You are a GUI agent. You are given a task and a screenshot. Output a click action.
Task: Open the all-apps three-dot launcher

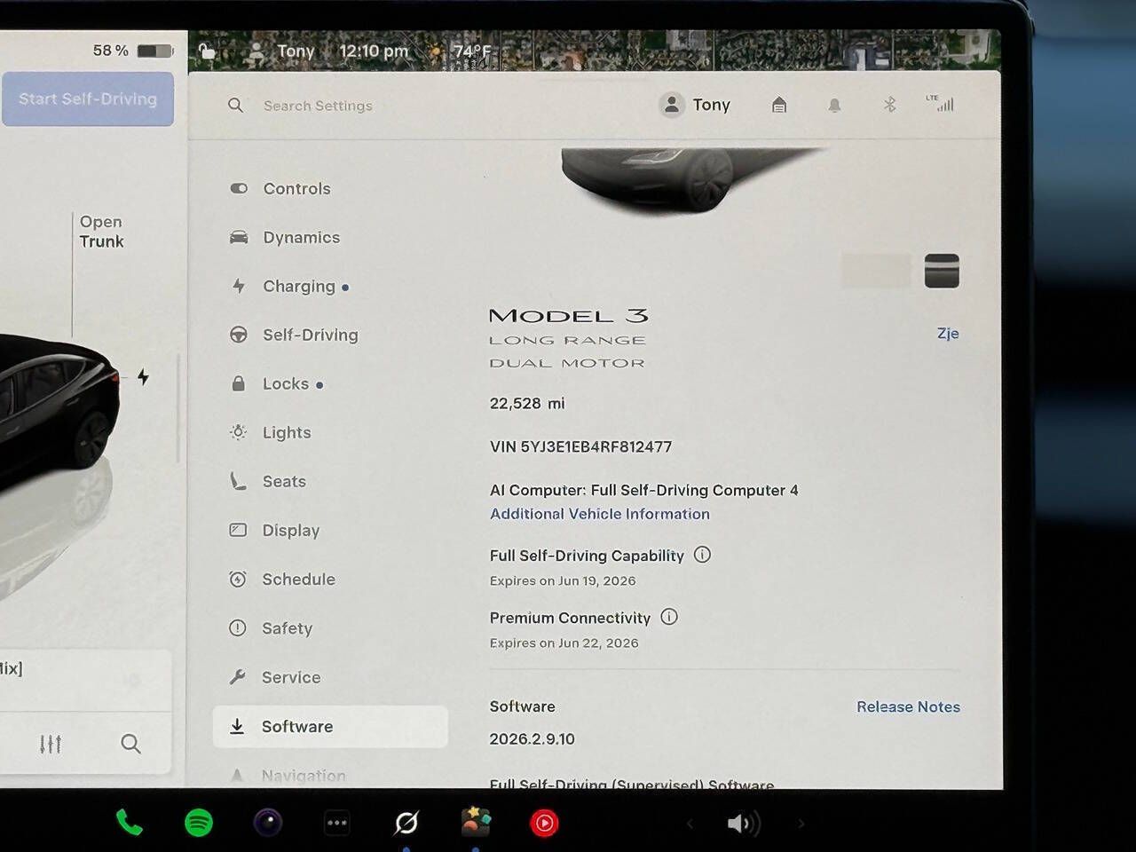coord(337,824)
